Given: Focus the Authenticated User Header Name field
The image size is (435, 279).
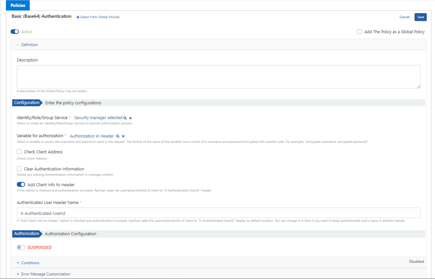Looking at the screenshot, I should tap(218, 213).
